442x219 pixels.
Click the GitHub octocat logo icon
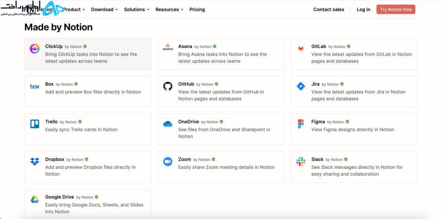pos(168,86)
